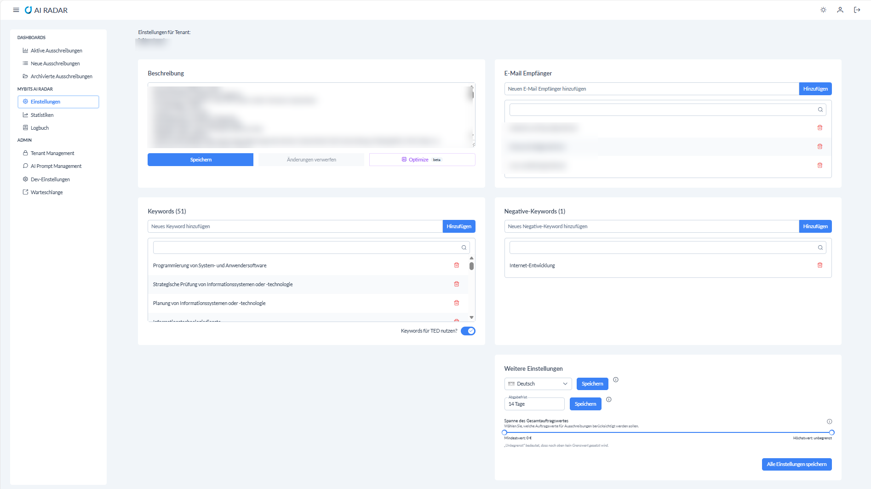Click Internet-Entwicklung negative keyword text

532,265
